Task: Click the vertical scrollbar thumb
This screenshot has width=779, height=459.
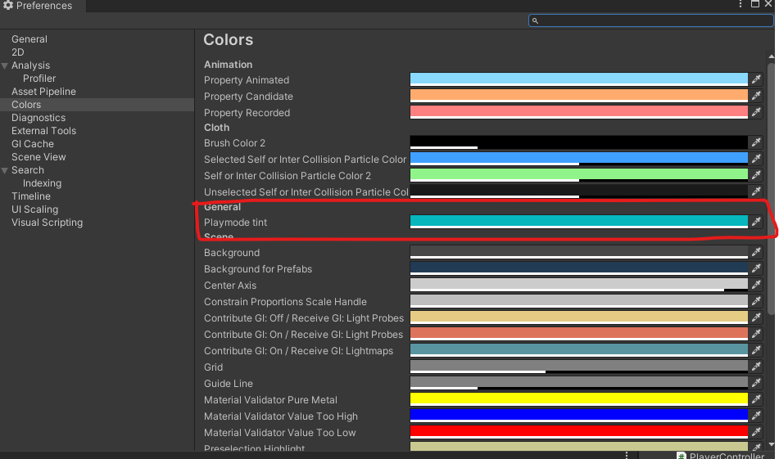Action: click(x=771, y=188)
